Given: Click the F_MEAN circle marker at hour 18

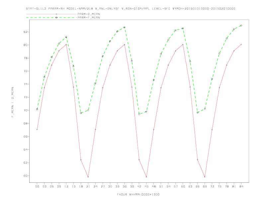Looking at the screenshot, I should click(x=81, y=113).
